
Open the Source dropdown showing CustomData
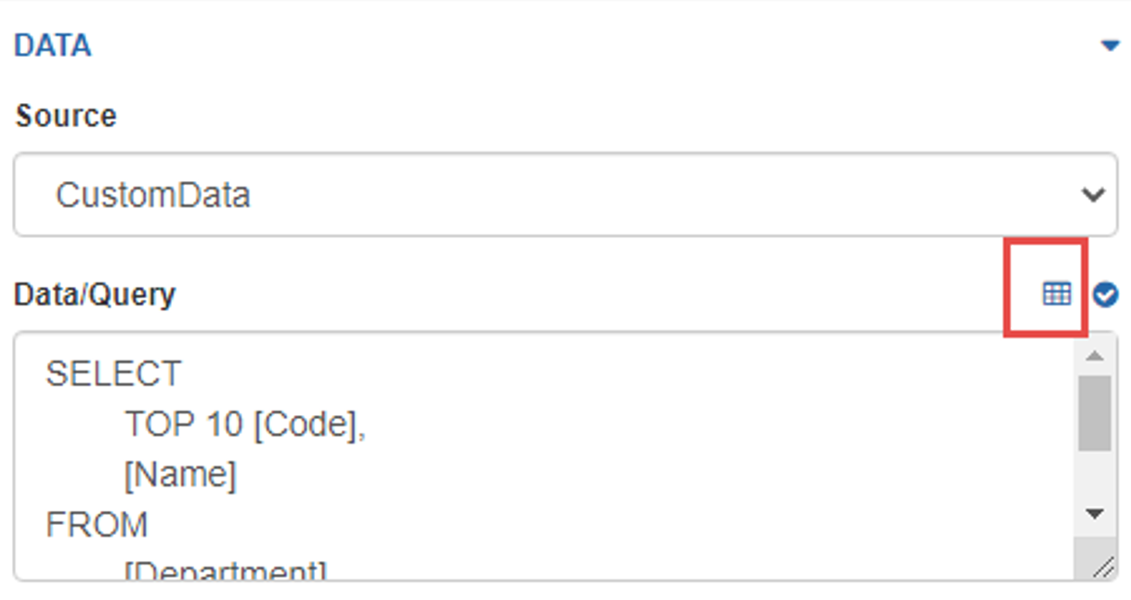565,195
